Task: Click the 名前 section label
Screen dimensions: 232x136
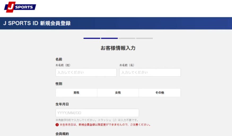Action: (59, 59)
